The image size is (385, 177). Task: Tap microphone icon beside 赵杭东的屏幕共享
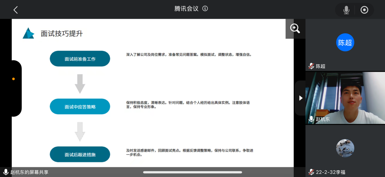pos(6,172)
